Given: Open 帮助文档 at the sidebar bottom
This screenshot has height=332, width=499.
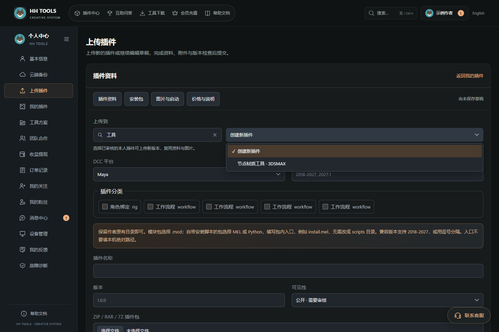Looking at the screenshot, I should [x=38, y=314].
